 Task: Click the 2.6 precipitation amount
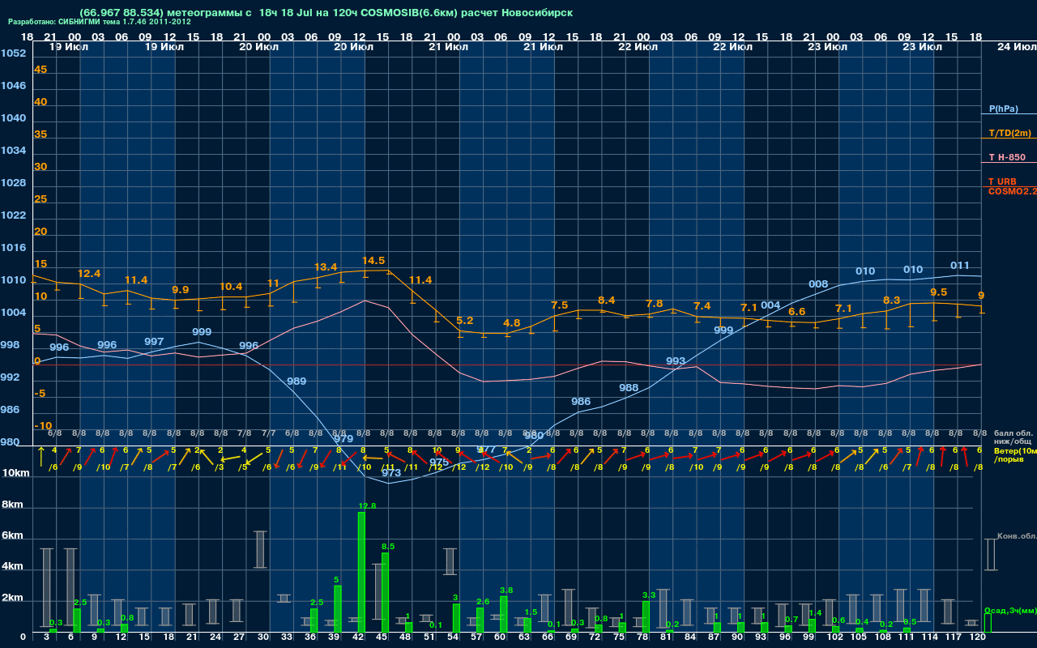click(x=483, y=601)
